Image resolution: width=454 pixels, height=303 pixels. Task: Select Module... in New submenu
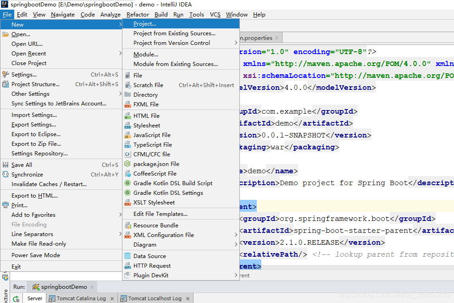[181, 55]
